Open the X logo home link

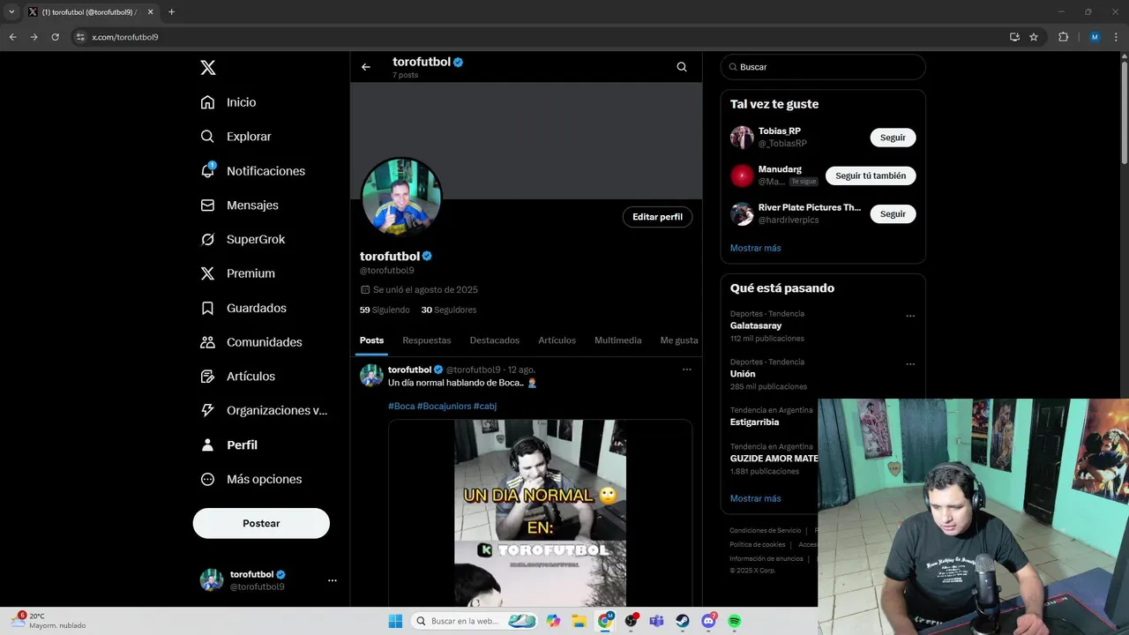coord(208,68)
